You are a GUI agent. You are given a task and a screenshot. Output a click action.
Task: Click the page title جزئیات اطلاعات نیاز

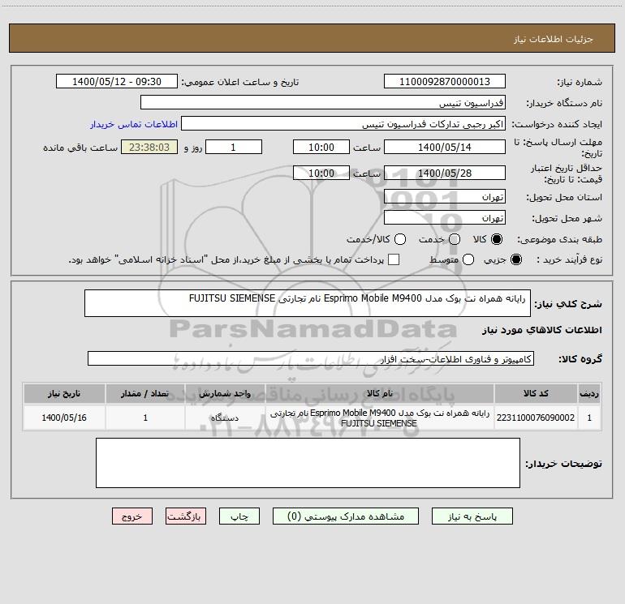click(x=554, y=39)
